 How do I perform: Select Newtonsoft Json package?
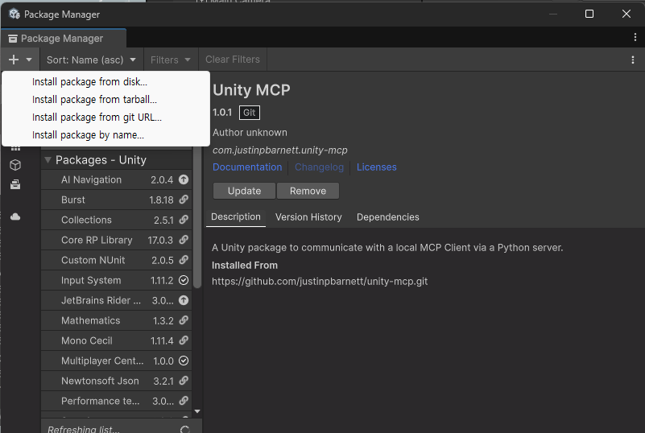(117, 381)
